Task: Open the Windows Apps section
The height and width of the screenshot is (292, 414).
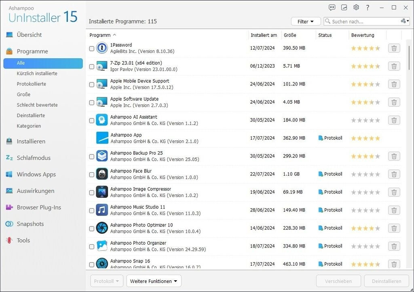Action: (36, 174)
